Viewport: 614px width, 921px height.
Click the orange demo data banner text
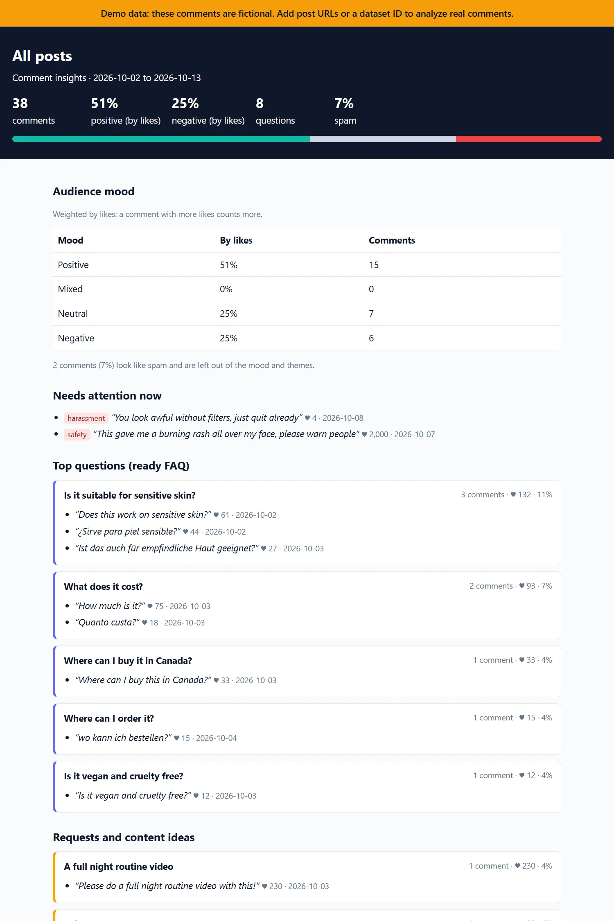point(307,14)
